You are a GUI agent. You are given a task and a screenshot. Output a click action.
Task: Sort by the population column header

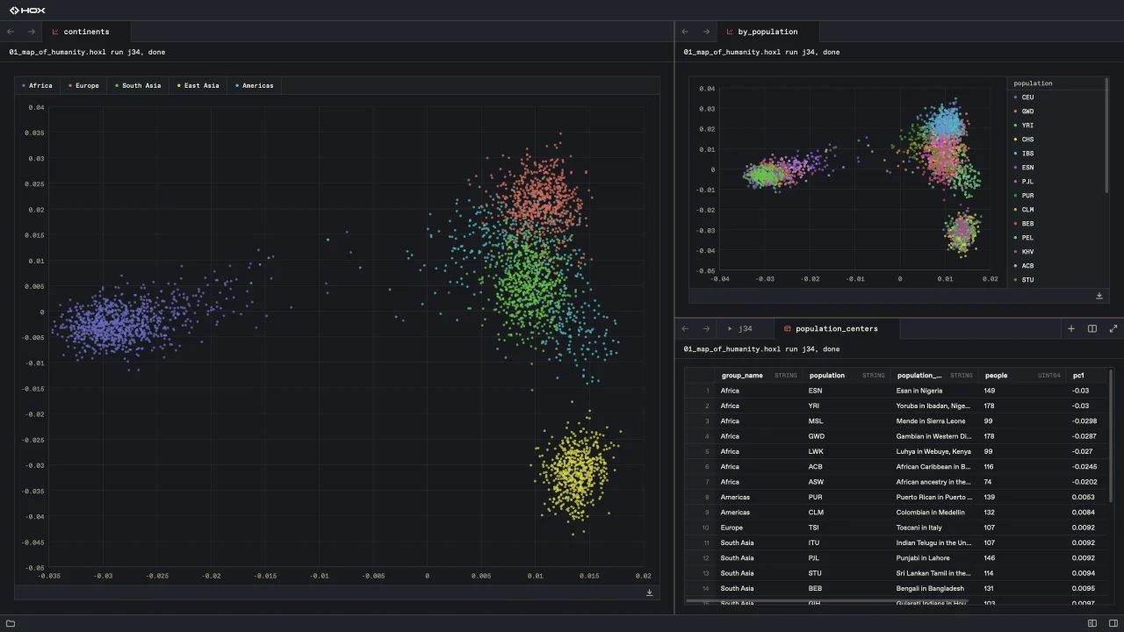click(x=847, y=376)
